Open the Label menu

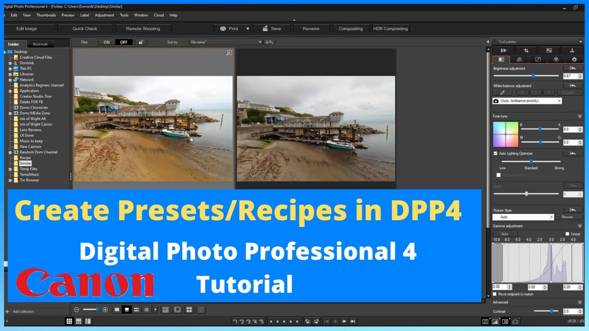tap(85, 15)
